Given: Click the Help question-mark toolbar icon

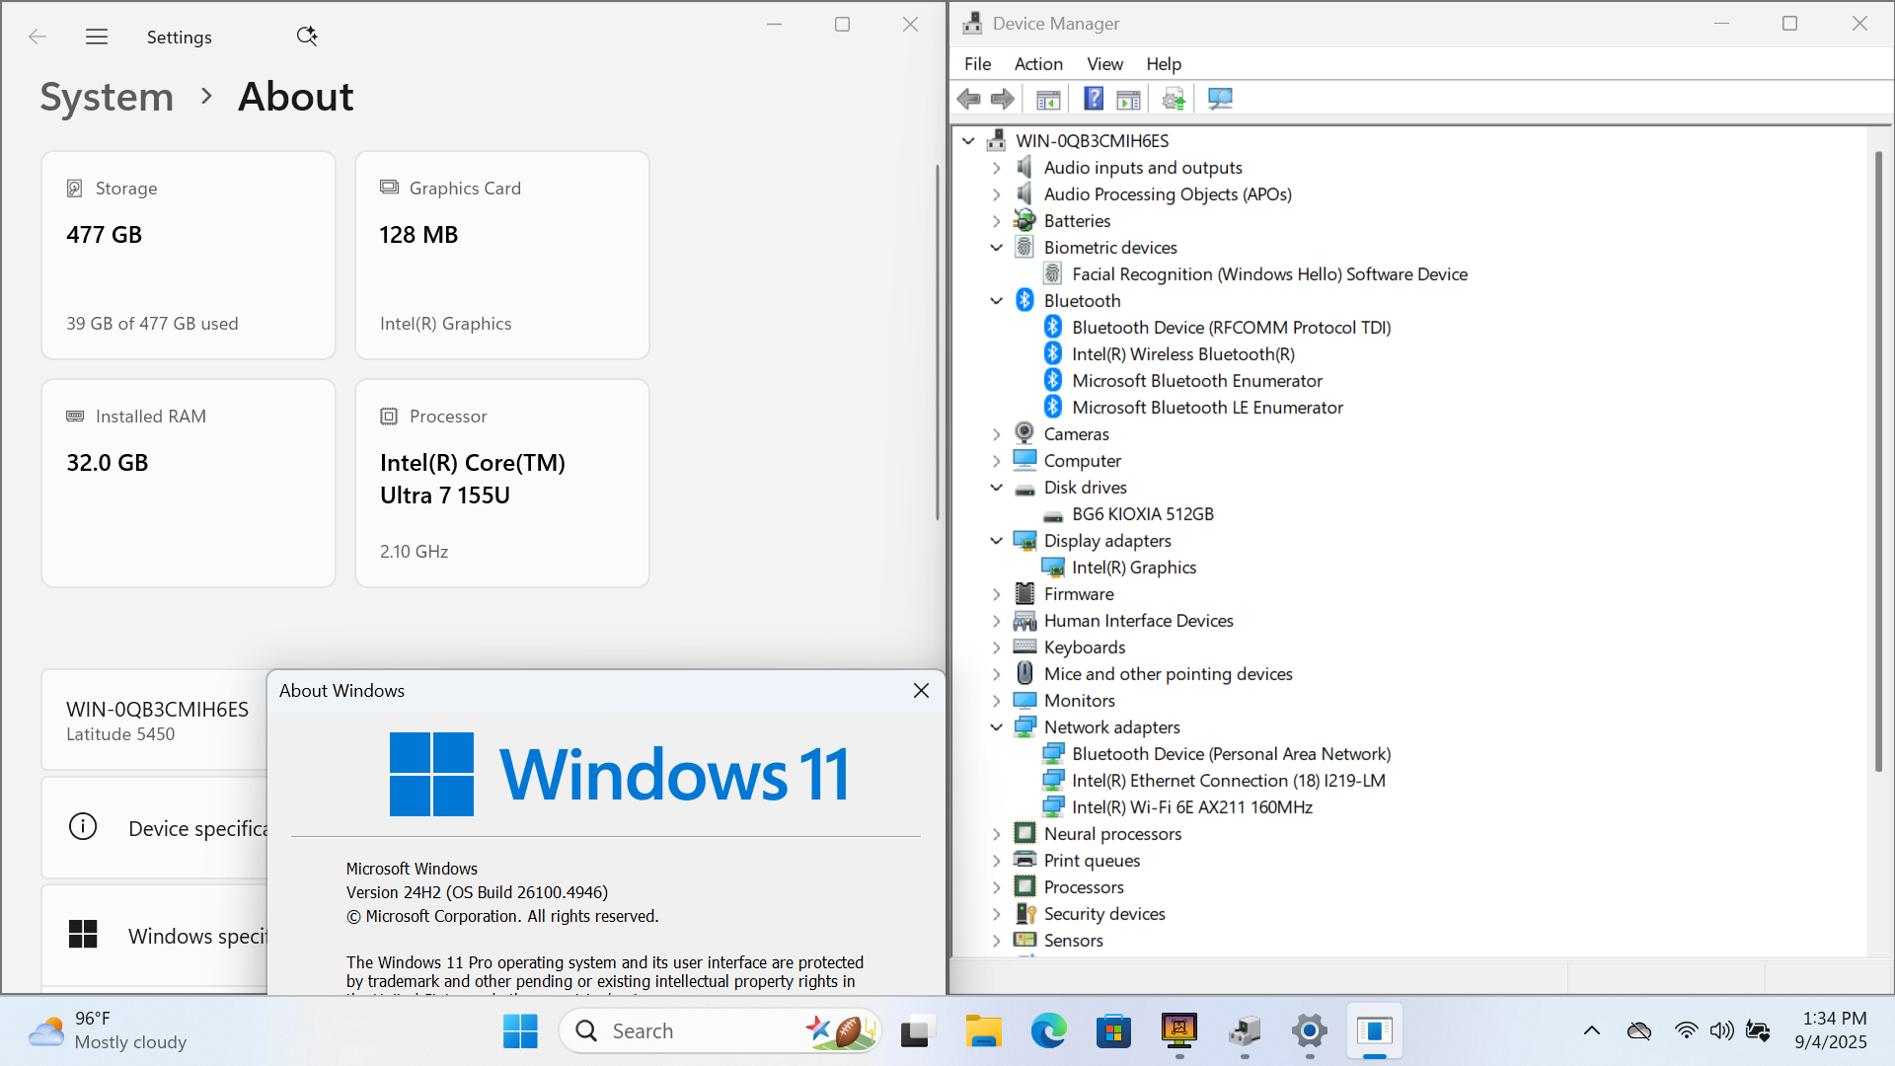Looking at the screenshot, I should coord(1094,99).
